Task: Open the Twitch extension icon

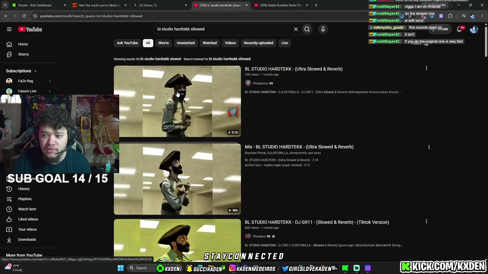Action: [x=441, y=16]
